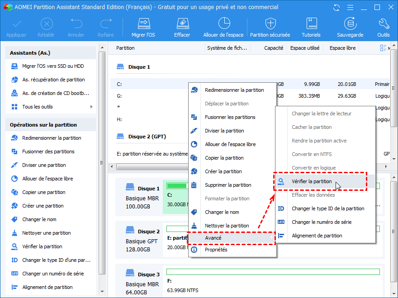Sort by Système de fichiers column header

coord(227,48)
